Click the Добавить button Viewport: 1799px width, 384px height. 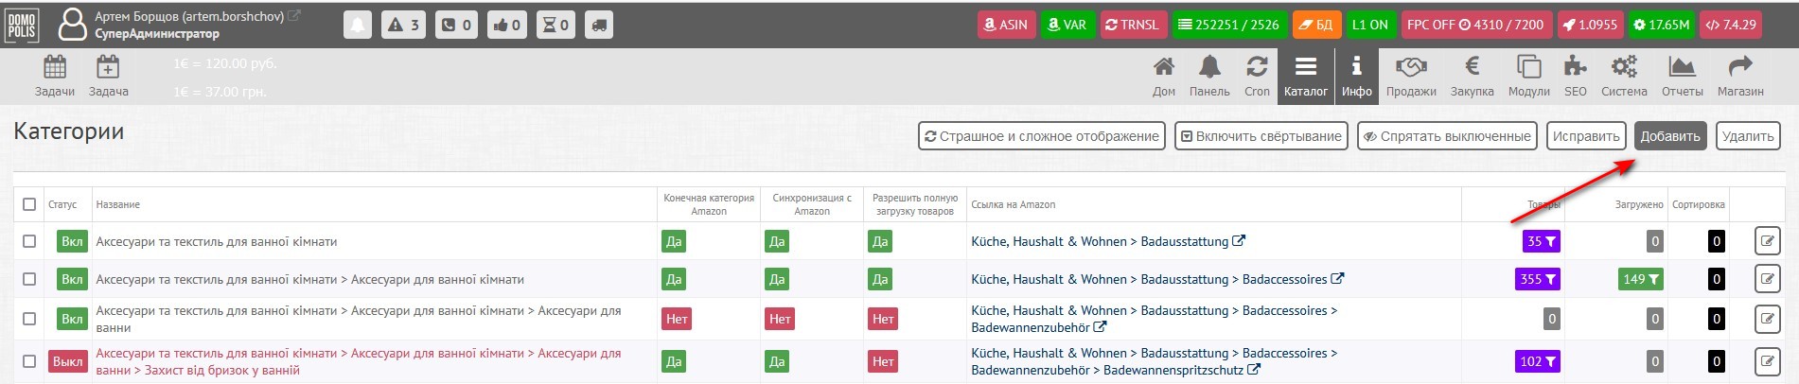pyautogui.click(x=1670, y=136)
